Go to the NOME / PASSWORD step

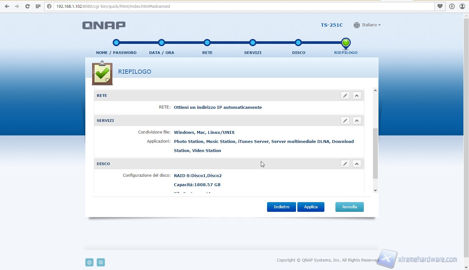(116, 43)
